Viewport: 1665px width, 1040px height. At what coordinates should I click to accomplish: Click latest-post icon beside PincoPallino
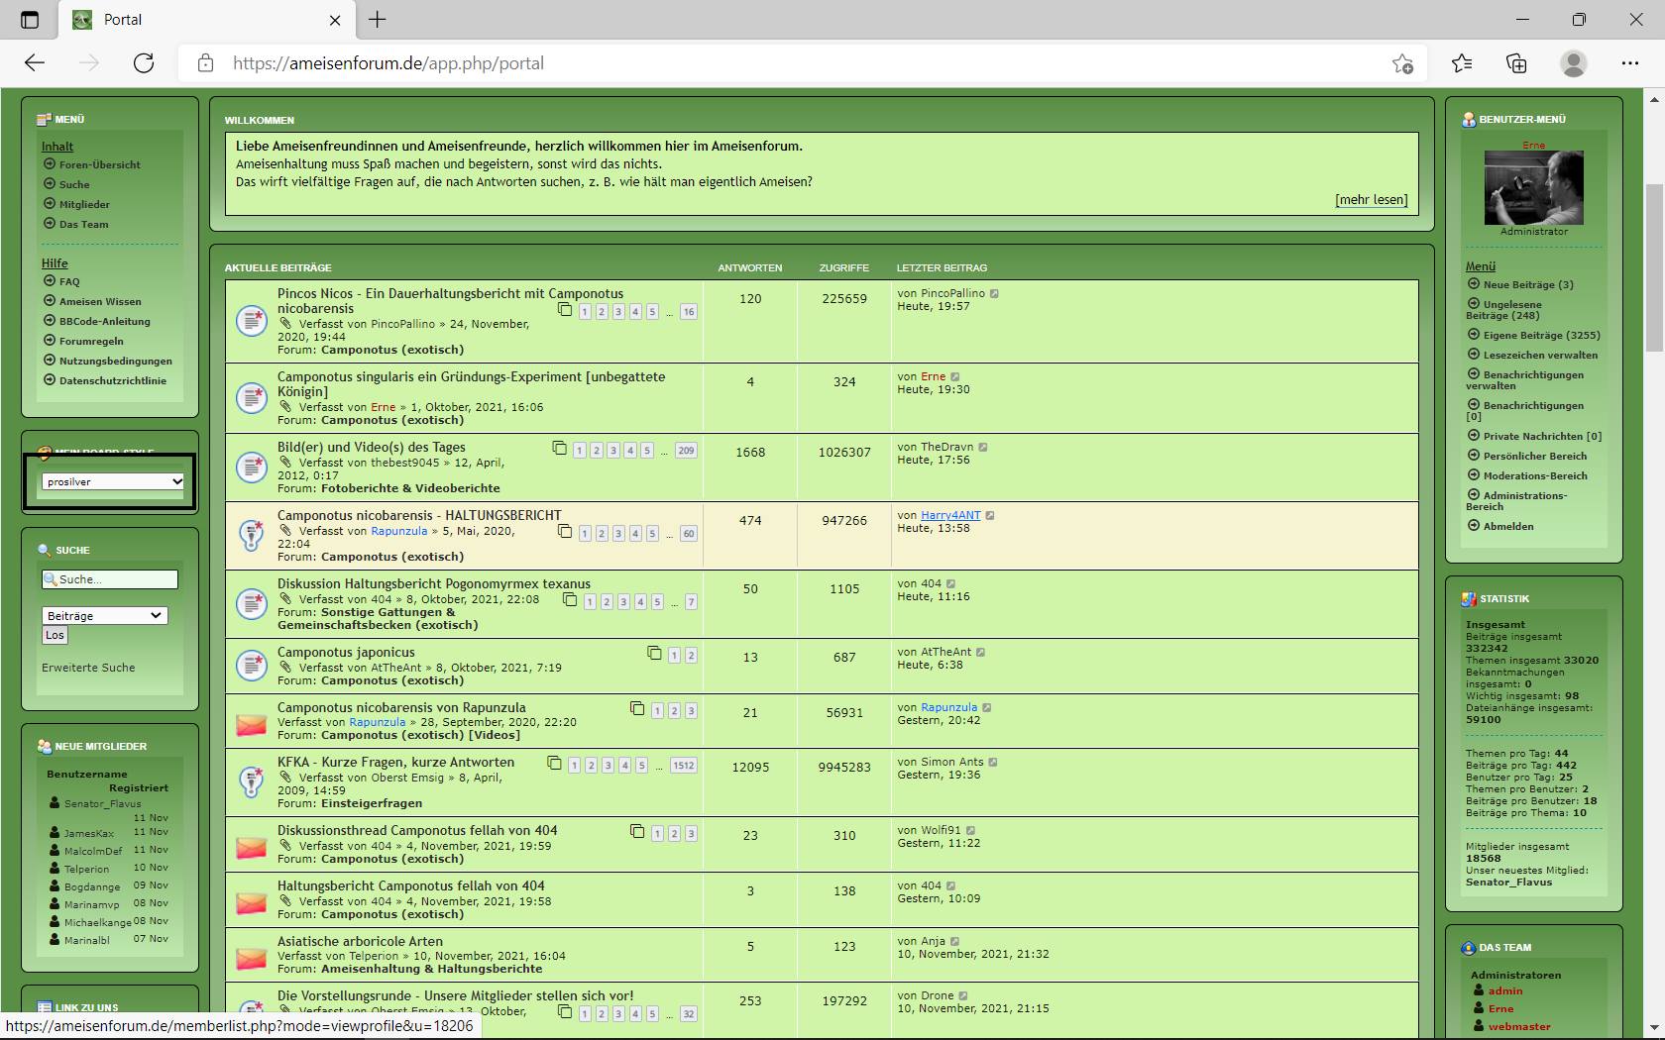994,294
